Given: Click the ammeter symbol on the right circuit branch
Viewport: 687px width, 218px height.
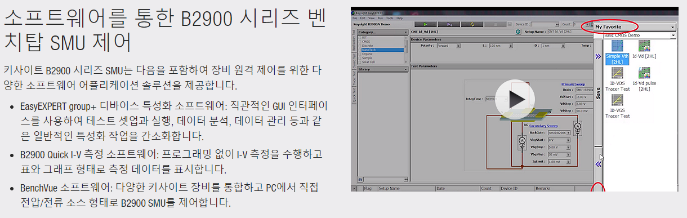Looking at the screenshot, I should coord(577,128).
